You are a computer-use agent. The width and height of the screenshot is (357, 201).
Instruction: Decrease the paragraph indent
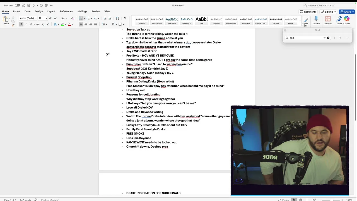pos(105,18)
